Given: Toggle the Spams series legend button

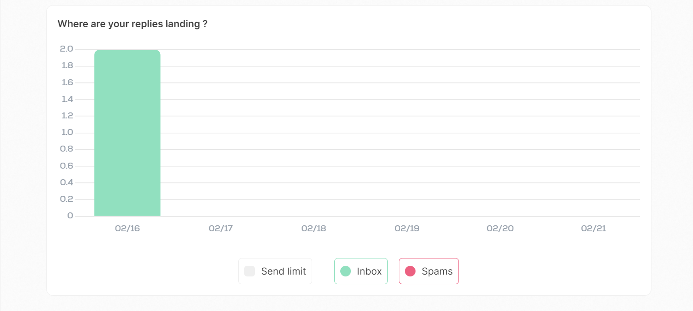Looking at the screenshot, I should tap(429, 271).
